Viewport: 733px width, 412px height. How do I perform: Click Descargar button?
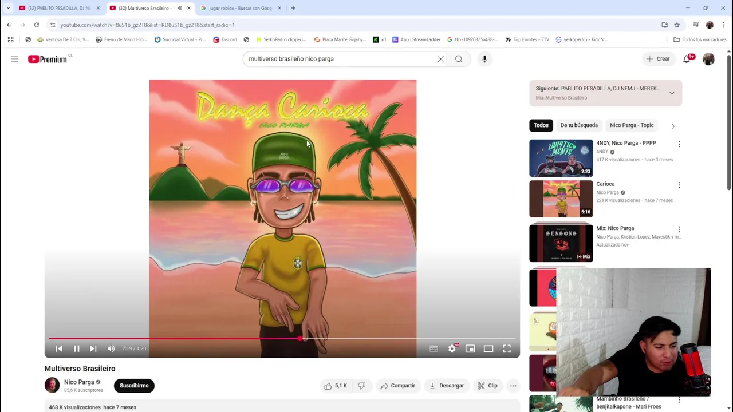tap(446, 386)
